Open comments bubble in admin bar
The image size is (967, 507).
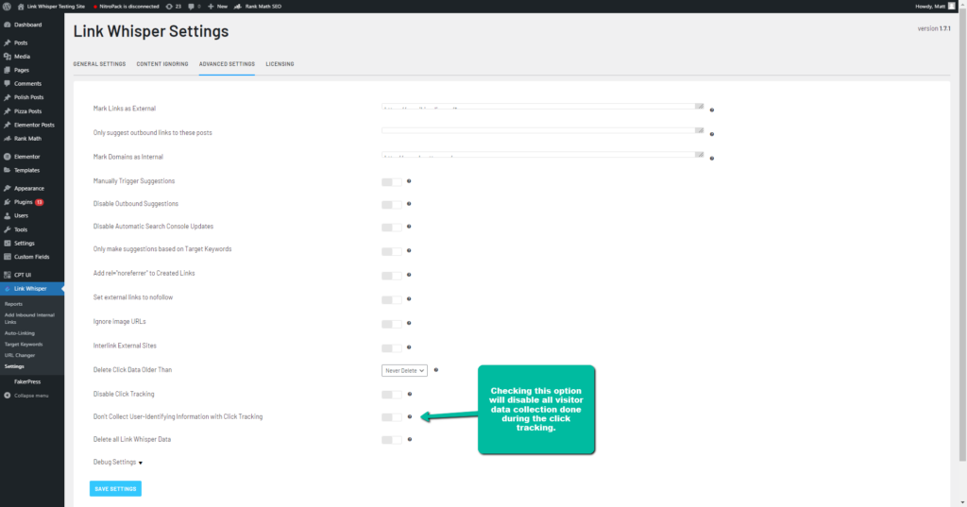(195, 7)
